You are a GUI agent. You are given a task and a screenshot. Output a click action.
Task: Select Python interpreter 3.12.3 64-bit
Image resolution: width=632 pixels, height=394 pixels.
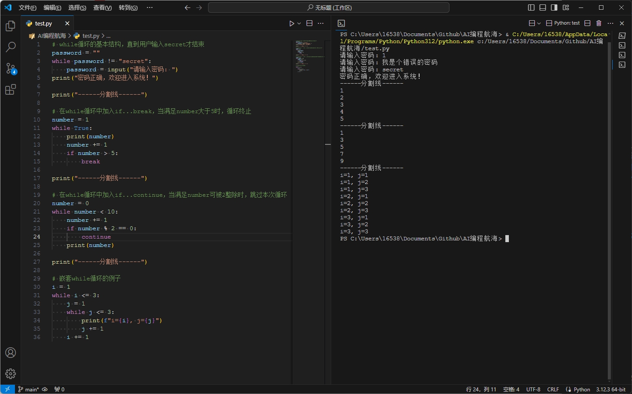(x=611, y=389)
